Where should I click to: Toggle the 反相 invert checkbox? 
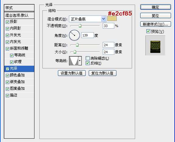pos(87,63)
